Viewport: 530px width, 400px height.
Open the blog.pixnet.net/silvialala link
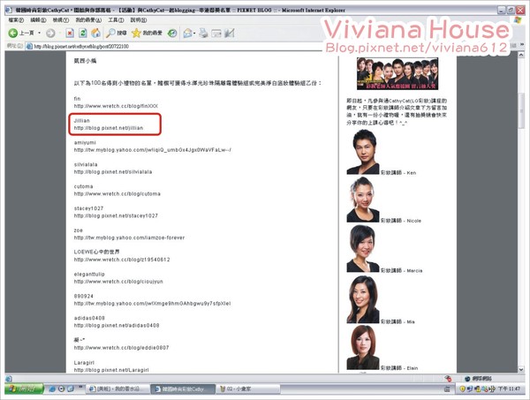click(113, 172)
